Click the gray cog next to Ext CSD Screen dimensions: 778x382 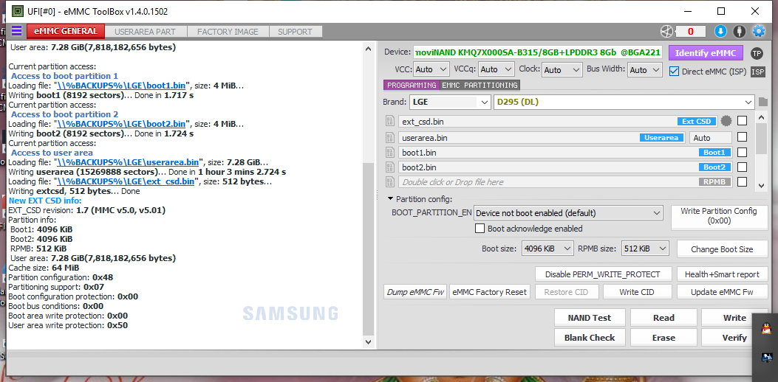pos(726,121)
